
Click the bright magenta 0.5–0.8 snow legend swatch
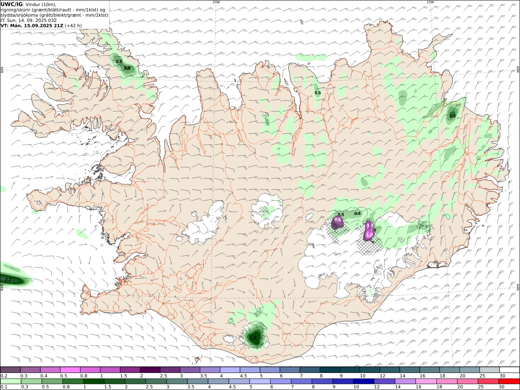[x=70, y=370]
